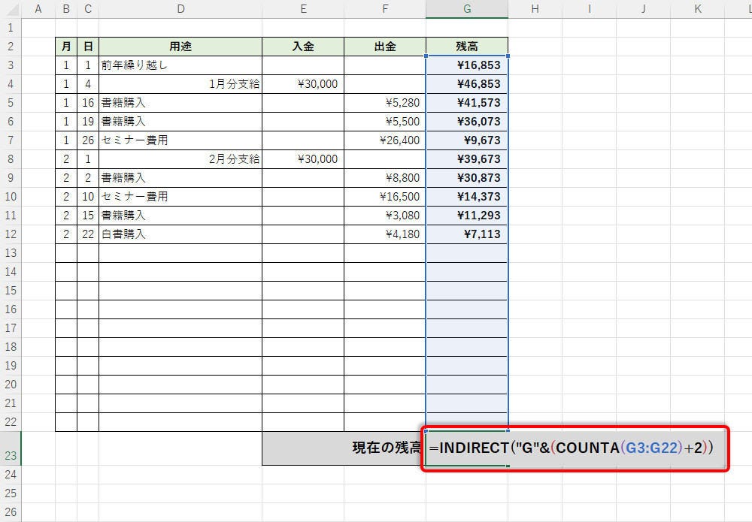This screenshot has height=522, width=752.
Task: Select row 2 header
Action: (11, 47)
